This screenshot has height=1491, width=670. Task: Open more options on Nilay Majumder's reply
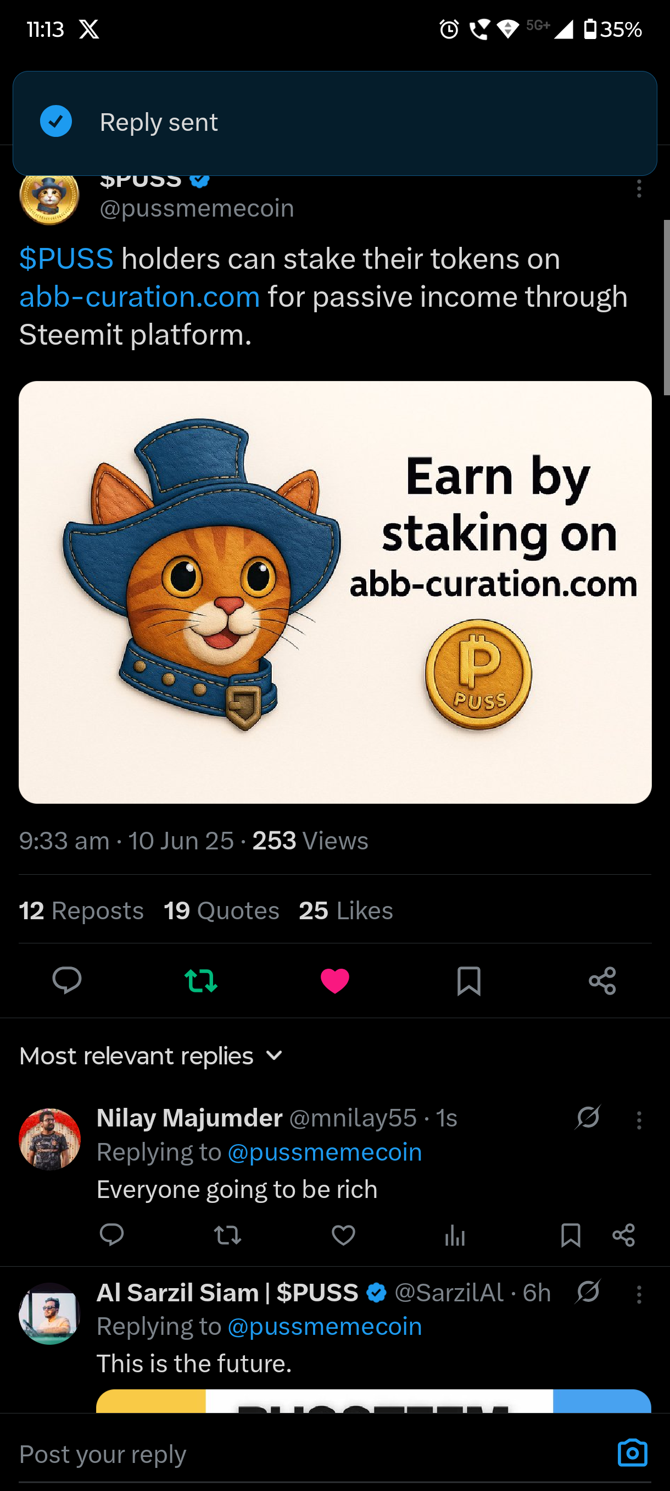[x=639, y=1120]
